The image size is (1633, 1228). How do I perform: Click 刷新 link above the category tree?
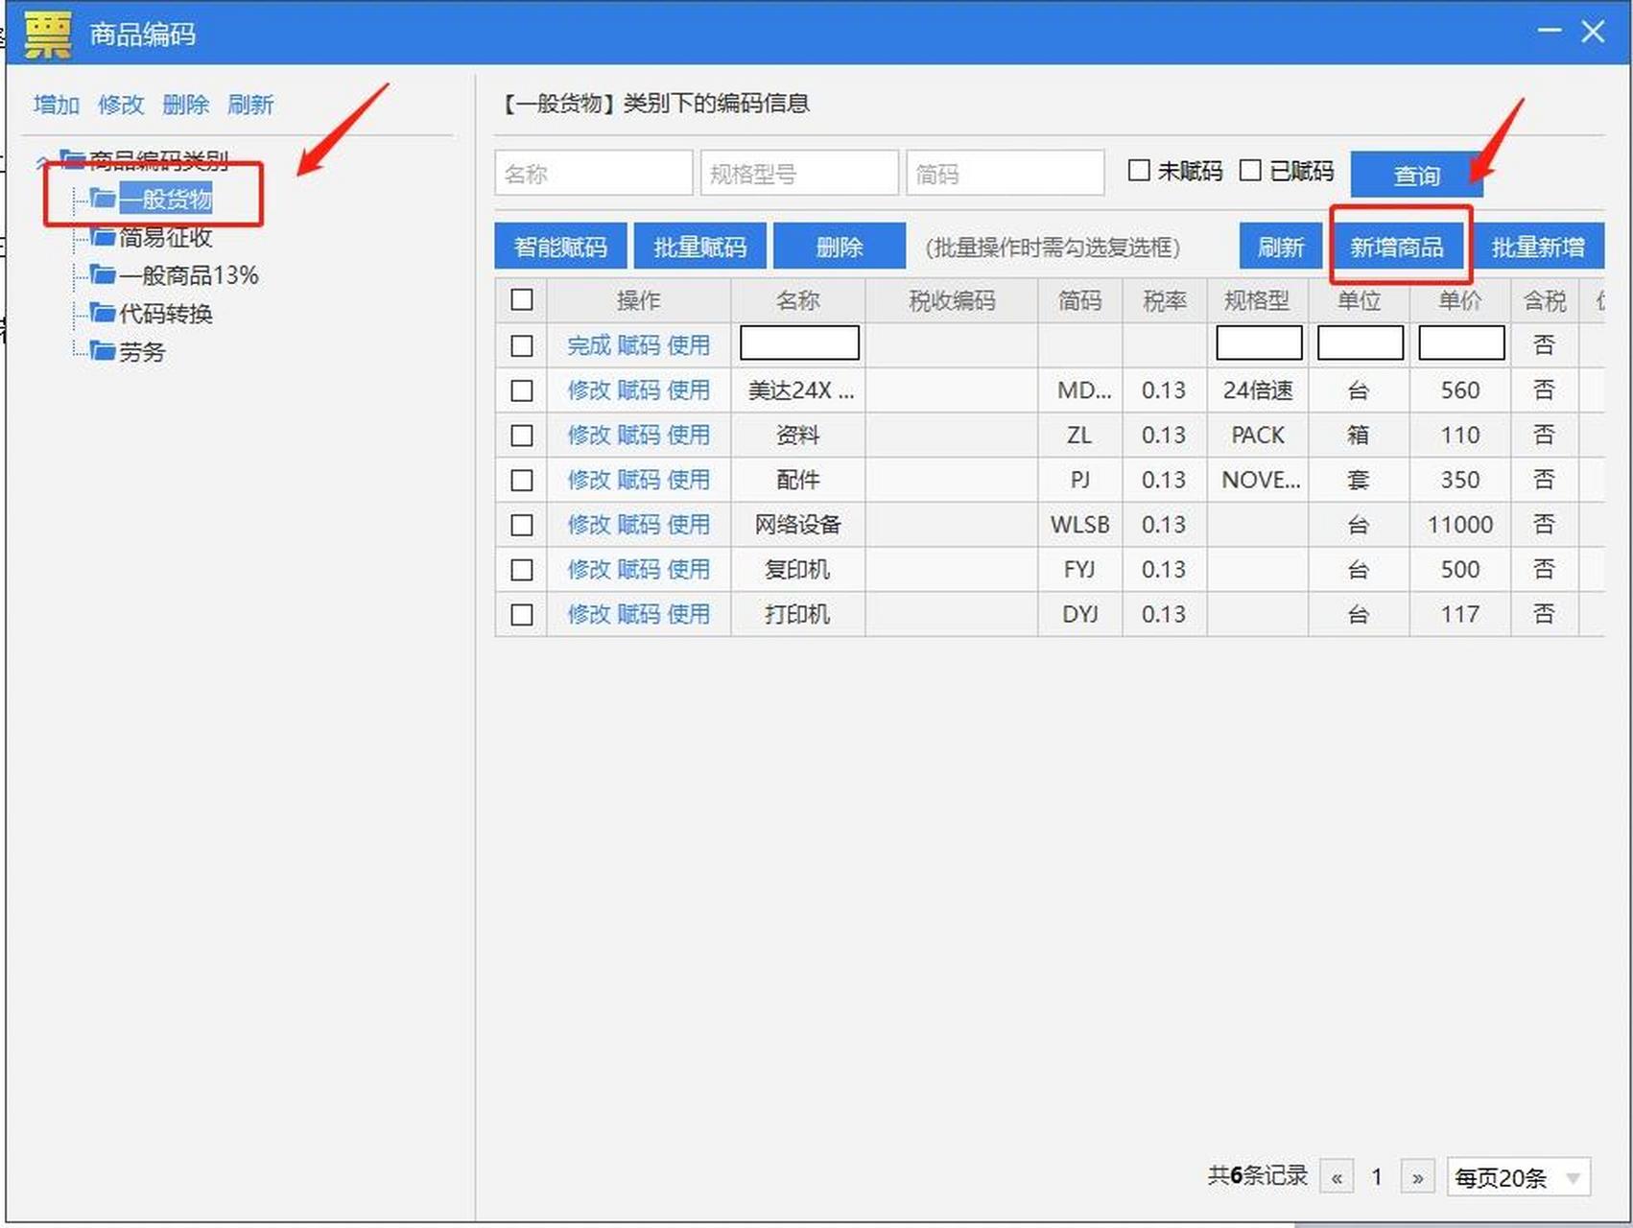click(250, 104)
